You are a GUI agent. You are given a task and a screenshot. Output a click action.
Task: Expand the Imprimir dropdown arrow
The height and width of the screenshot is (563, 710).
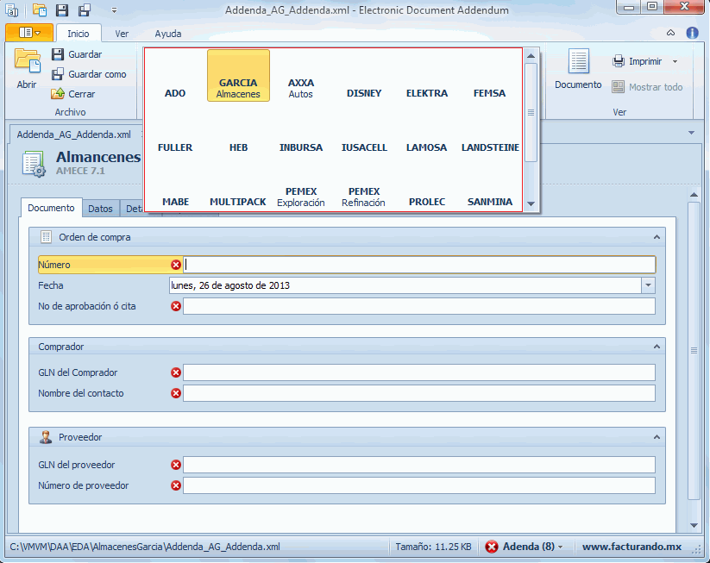675,62
